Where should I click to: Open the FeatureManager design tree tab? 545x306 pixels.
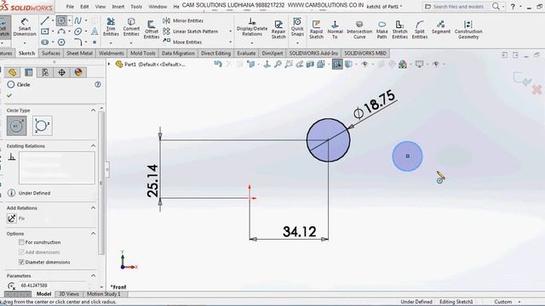(x=12, y=72)
